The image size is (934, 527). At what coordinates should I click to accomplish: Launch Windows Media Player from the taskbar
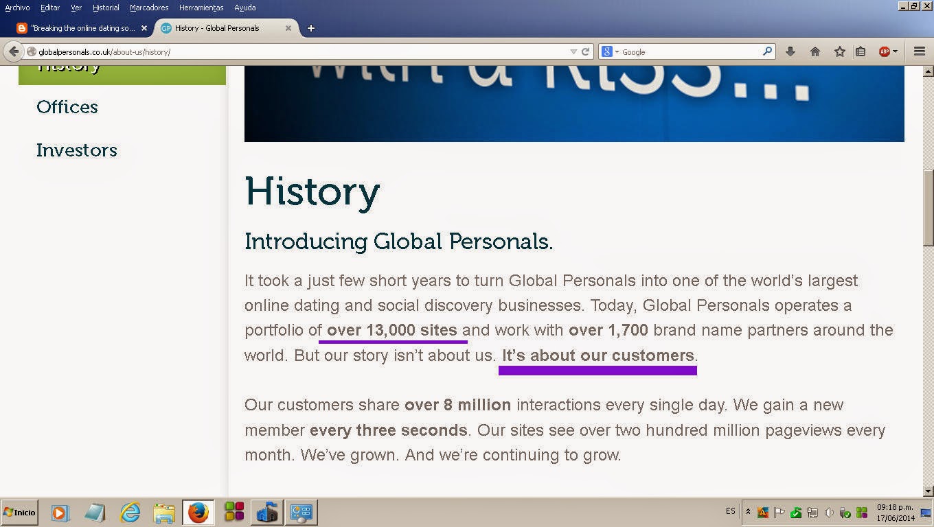click(60, 513)
